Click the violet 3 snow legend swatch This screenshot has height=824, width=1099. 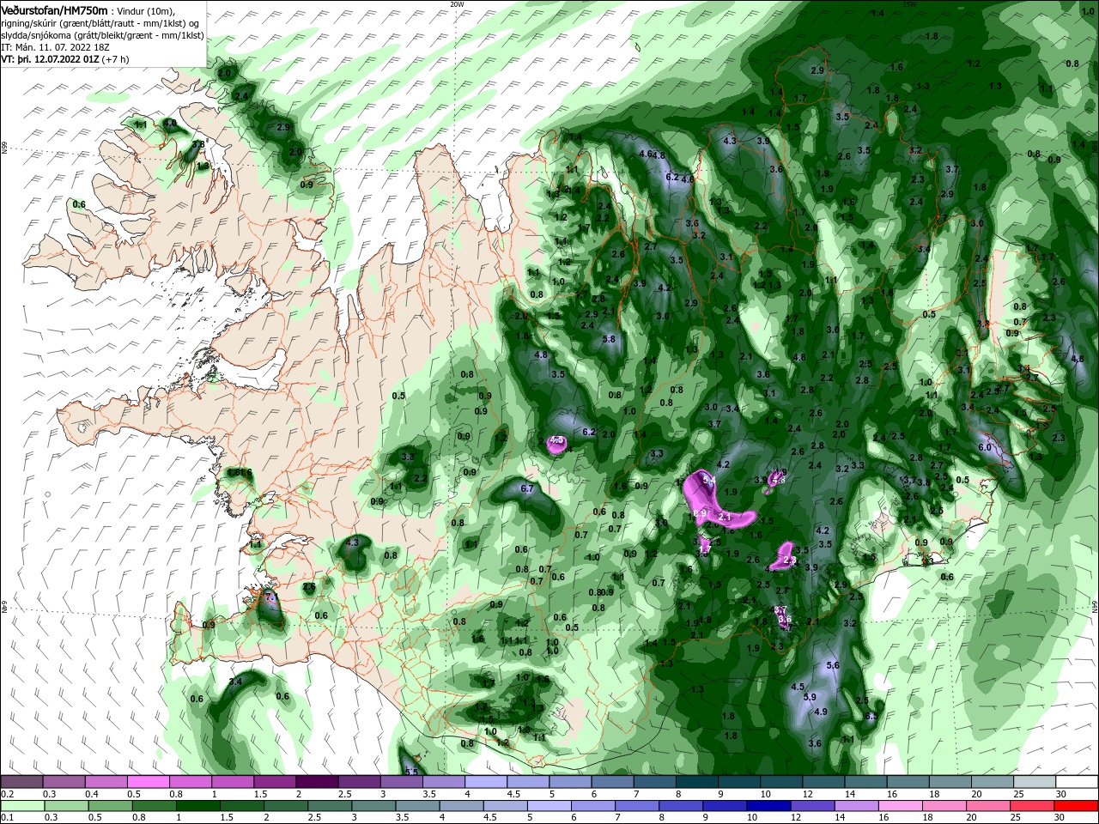[402, 782]
